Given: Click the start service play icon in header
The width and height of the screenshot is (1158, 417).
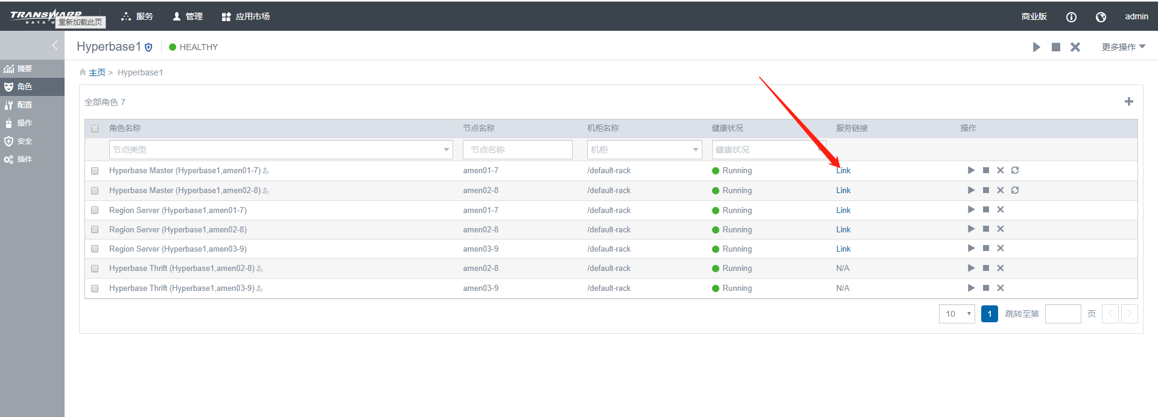Looking at the screenshot, I should click(1036, 47).
